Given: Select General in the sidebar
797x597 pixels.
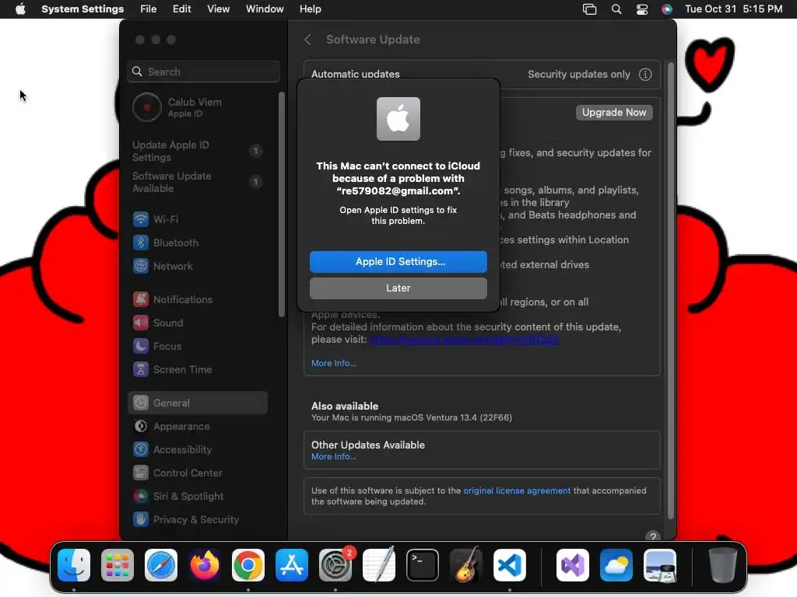Looking at the screenshot, I should pyautogui.click(x=197, y=403).
